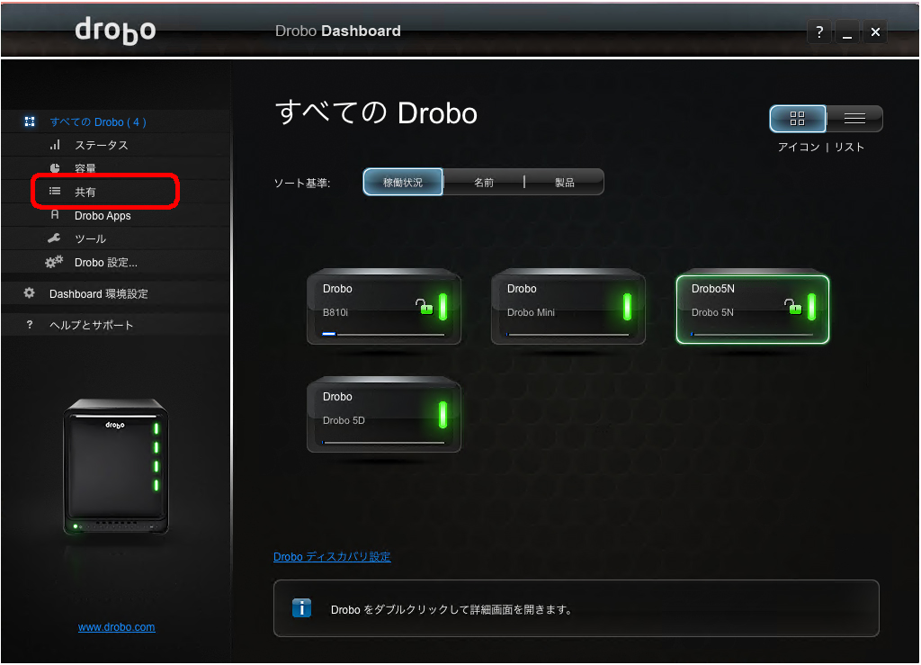Switch to list view

coord(854,119)
